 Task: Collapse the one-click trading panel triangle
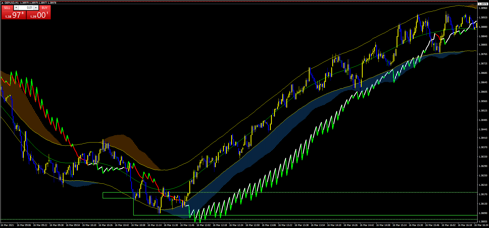(x=2, y=3)
